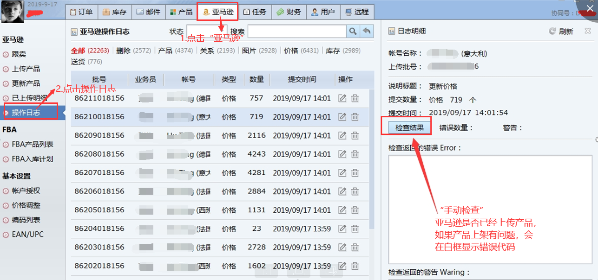Delete log batch 86208018156
The height and width of the screenshot is (280, 598).
coord(355,154)
